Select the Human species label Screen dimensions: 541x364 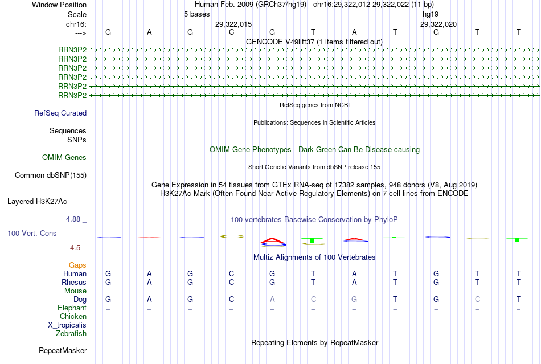point(75,273)
